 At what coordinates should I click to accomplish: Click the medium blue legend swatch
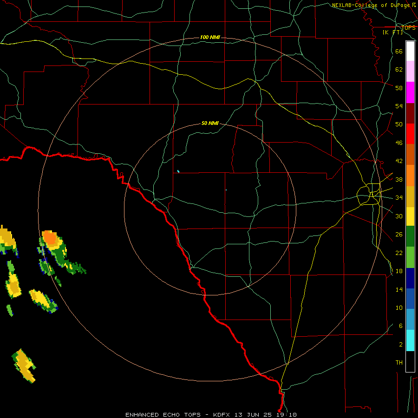point(410,299)
